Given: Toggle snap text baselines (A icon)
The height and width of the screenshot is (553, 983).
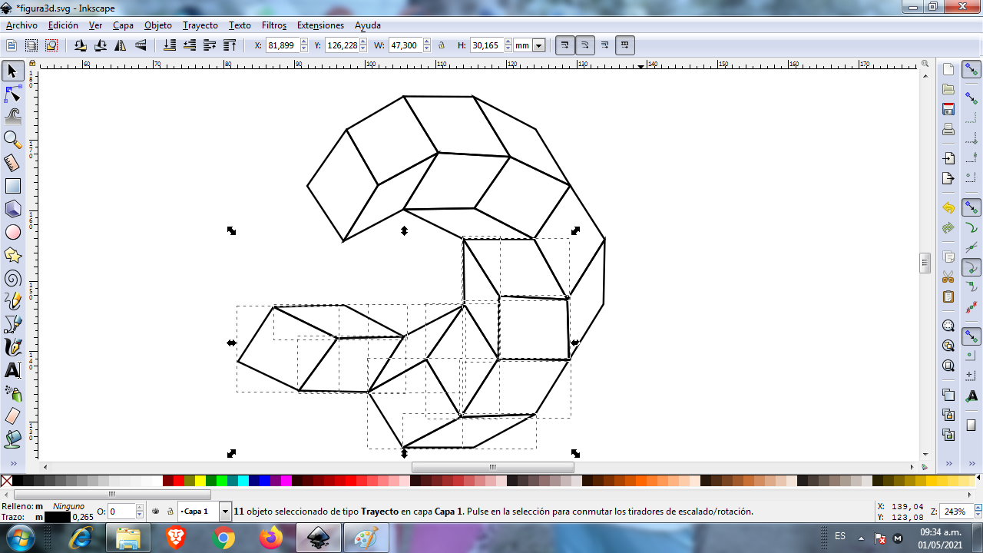Looking at the screenshot, I should point(971,396).
